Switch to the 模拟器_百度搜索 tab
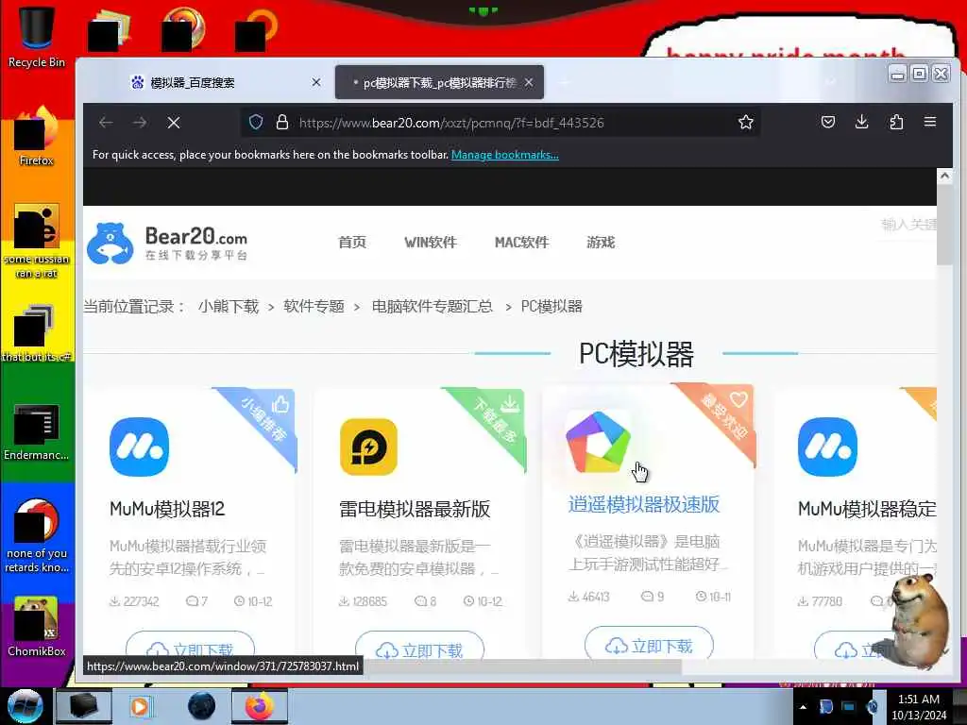Screen dimensions: 967x725 [226, 83]
